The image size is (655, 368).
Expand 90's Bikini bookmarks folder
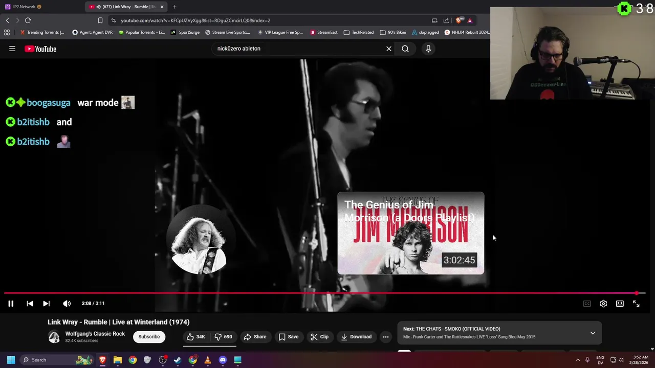(393, 32)
